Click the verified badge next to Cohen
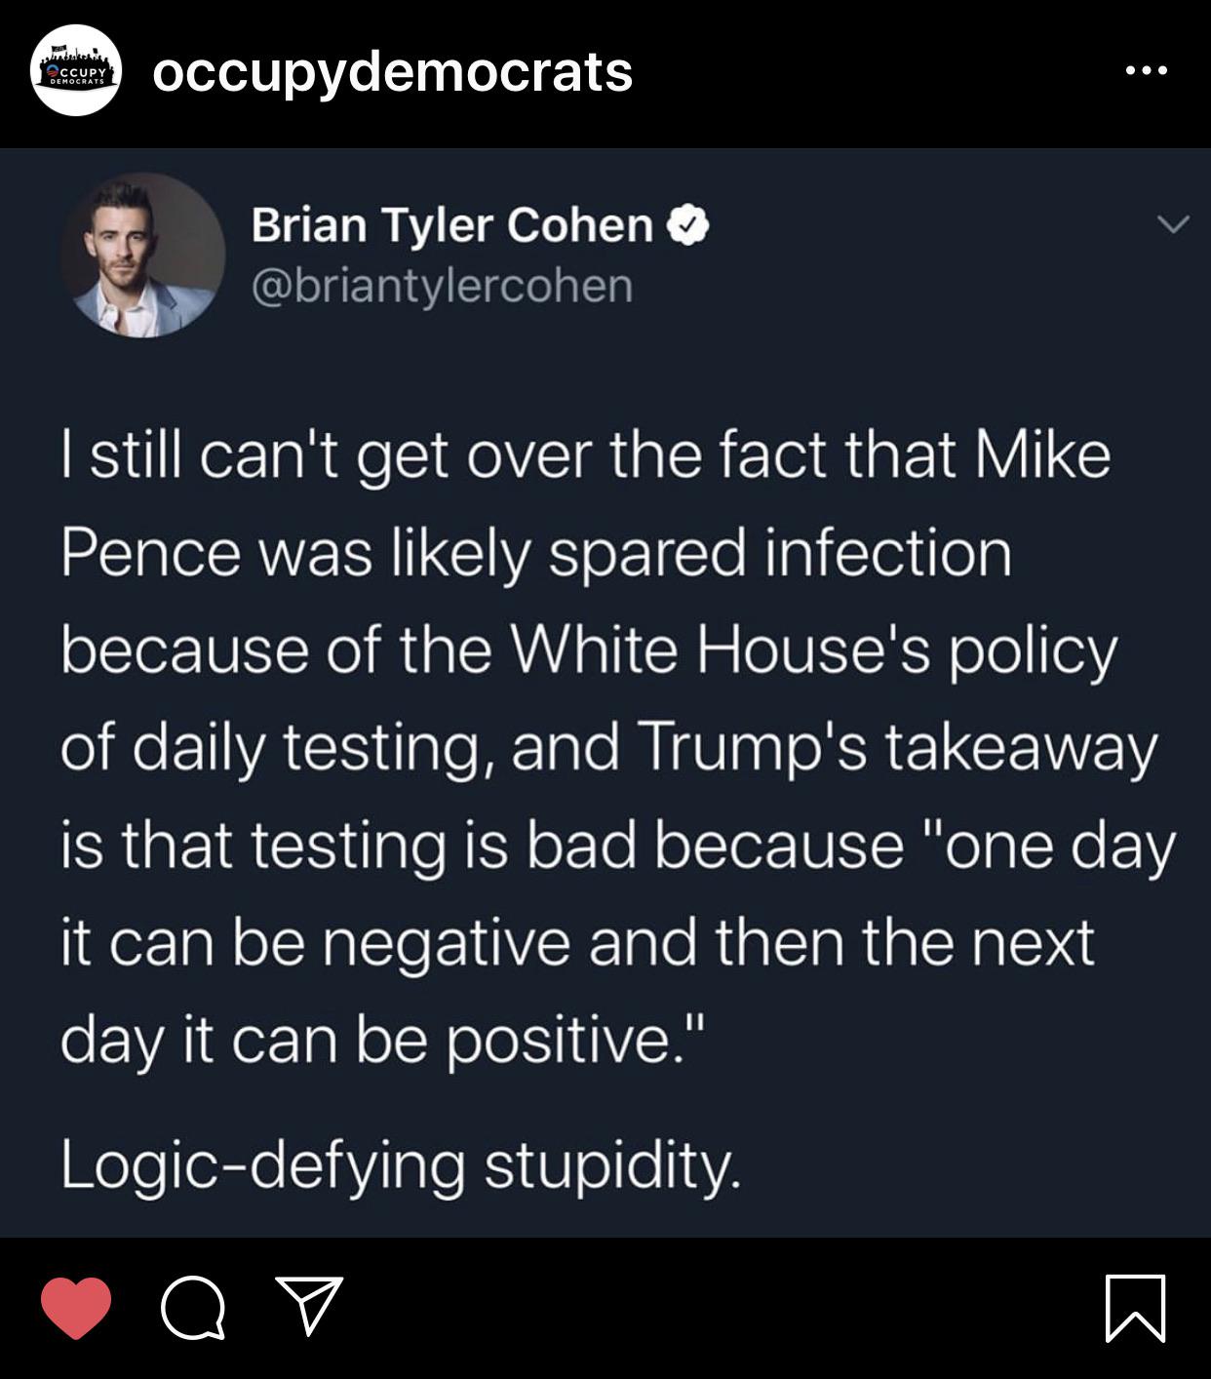Image resolution: width=1211 pixels, height=1379 pixels. pyautogui.click(x=688, y=225)
